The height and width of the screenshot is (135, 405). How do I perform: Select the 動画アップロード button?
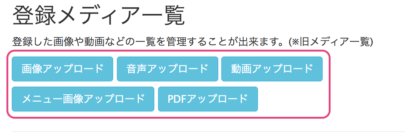click(272, 69)
